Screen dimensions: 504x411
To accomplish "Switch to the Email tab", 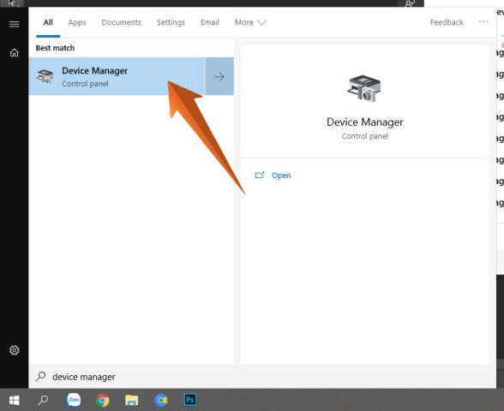I will coord(210,22).
